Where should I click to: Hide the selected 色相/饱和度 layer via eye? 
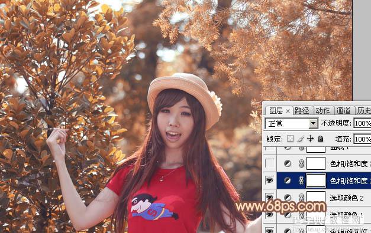click(x=269, y=181)
